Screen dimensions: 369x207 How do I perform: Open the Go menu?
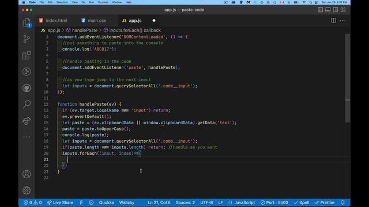pos(83,2)
